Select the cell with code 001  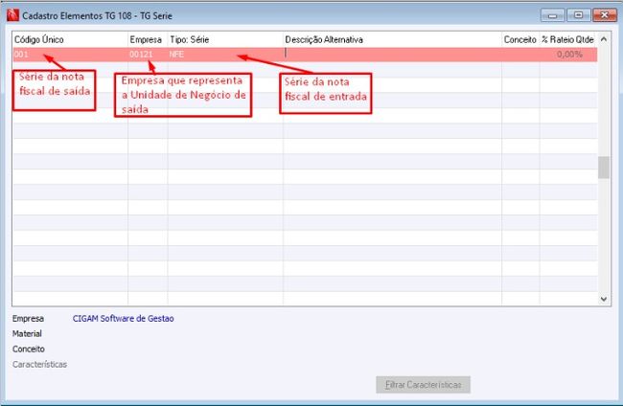pos(70,55)
